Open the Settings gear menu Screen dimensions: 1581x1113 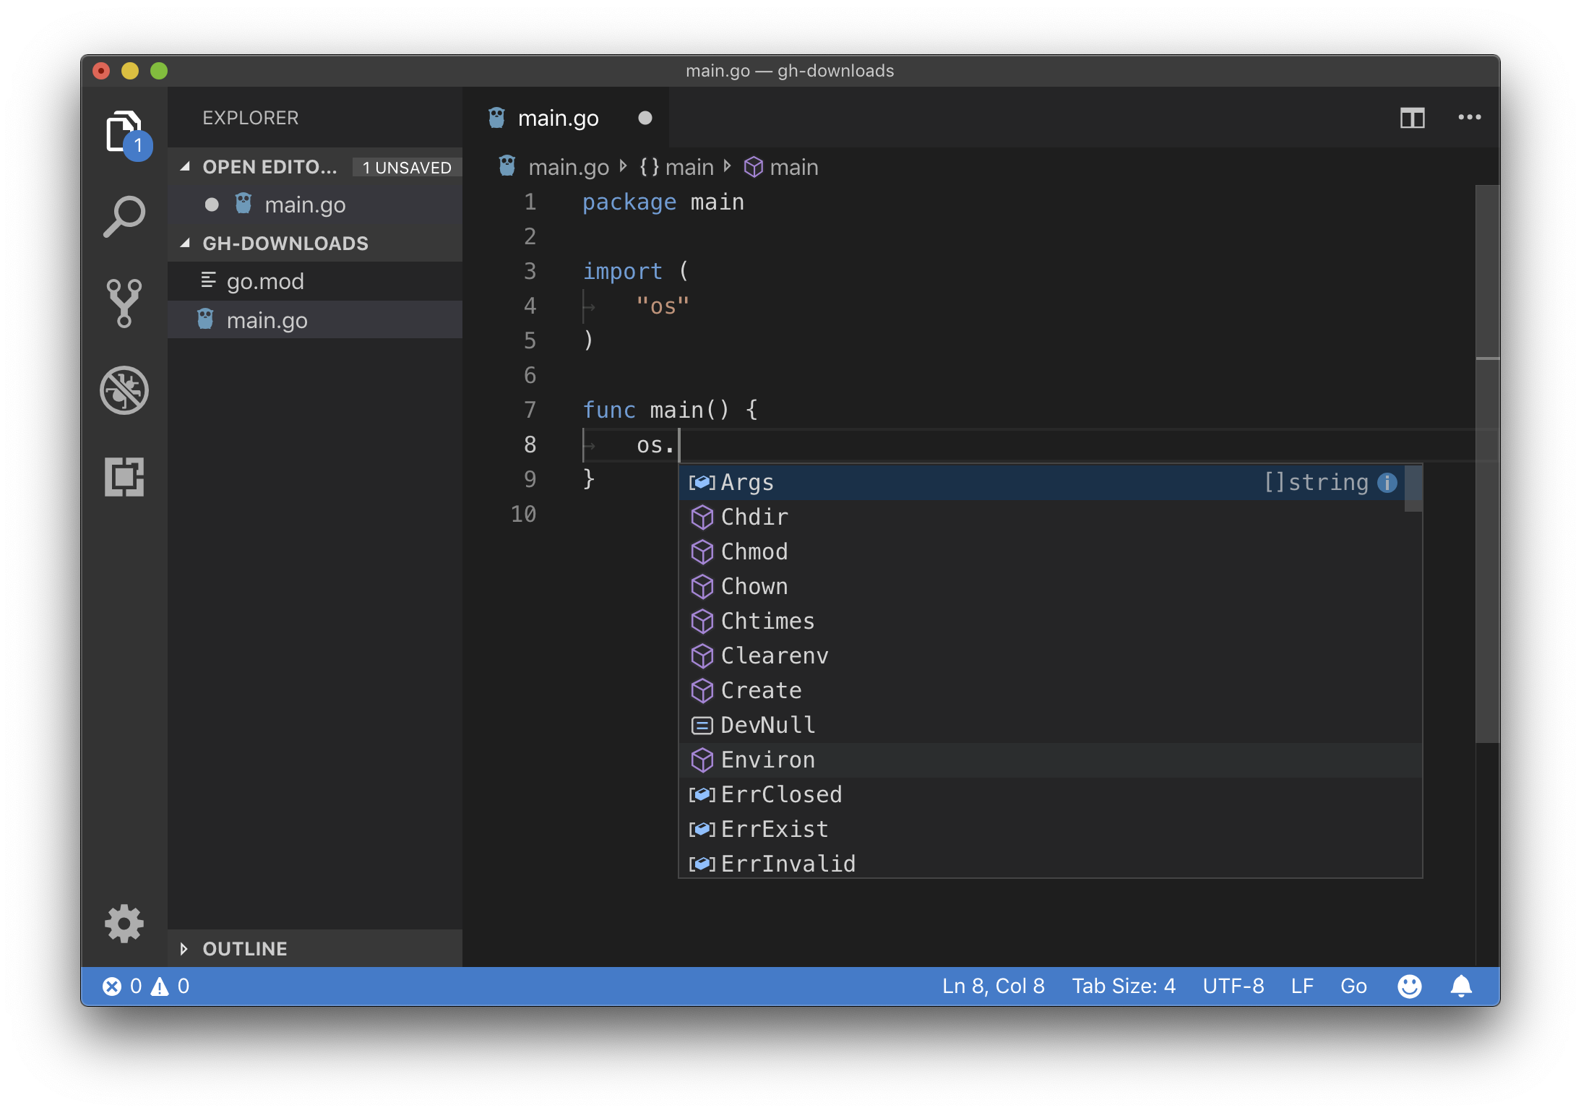tap(124, 923)
